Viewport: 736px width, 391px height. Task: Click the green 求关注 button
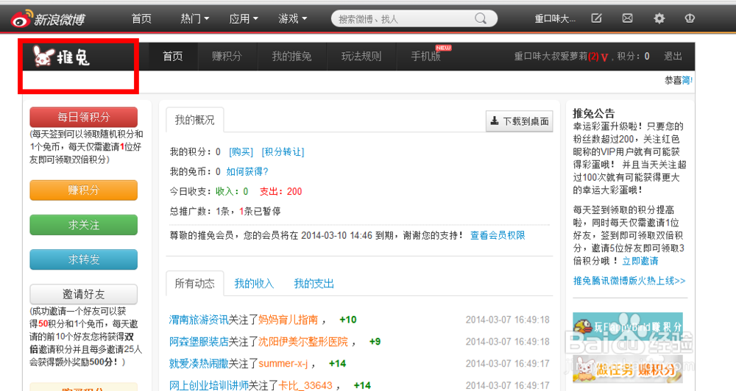coord(84,225)
